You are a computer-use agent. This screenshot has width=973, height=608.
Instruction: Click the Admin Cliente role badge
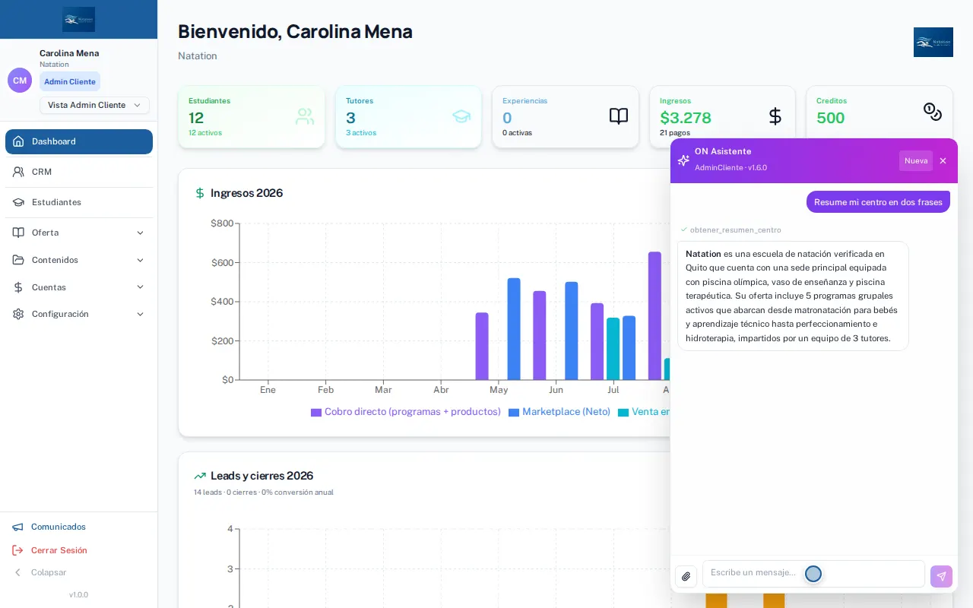70,81
